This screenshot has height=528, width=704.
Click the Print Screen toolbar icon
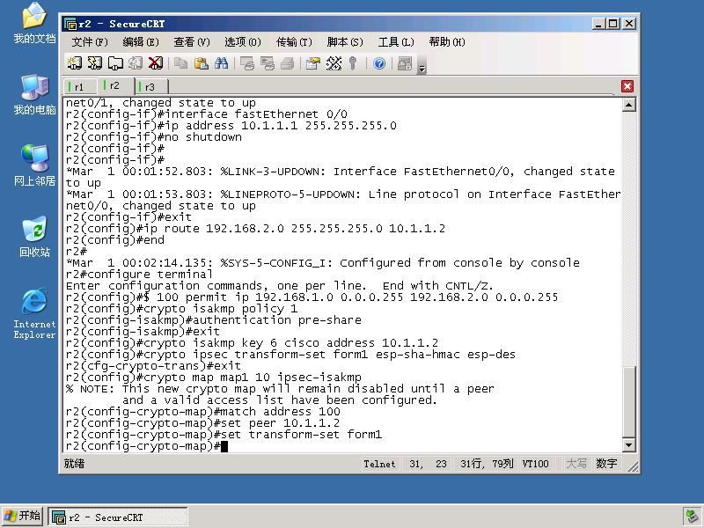click(x=247, y=63)
